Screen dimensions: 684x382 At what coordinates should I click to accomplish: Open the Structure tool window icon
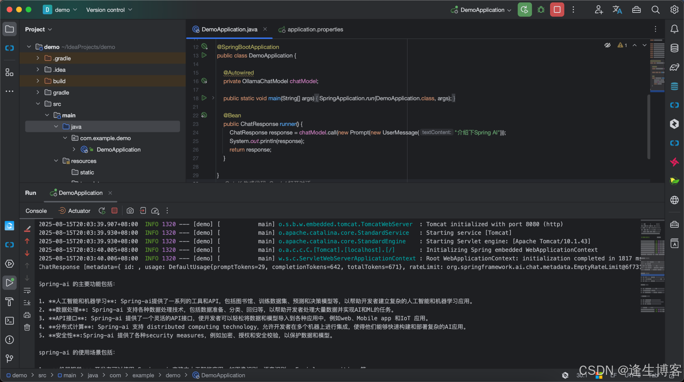point(10,72)
